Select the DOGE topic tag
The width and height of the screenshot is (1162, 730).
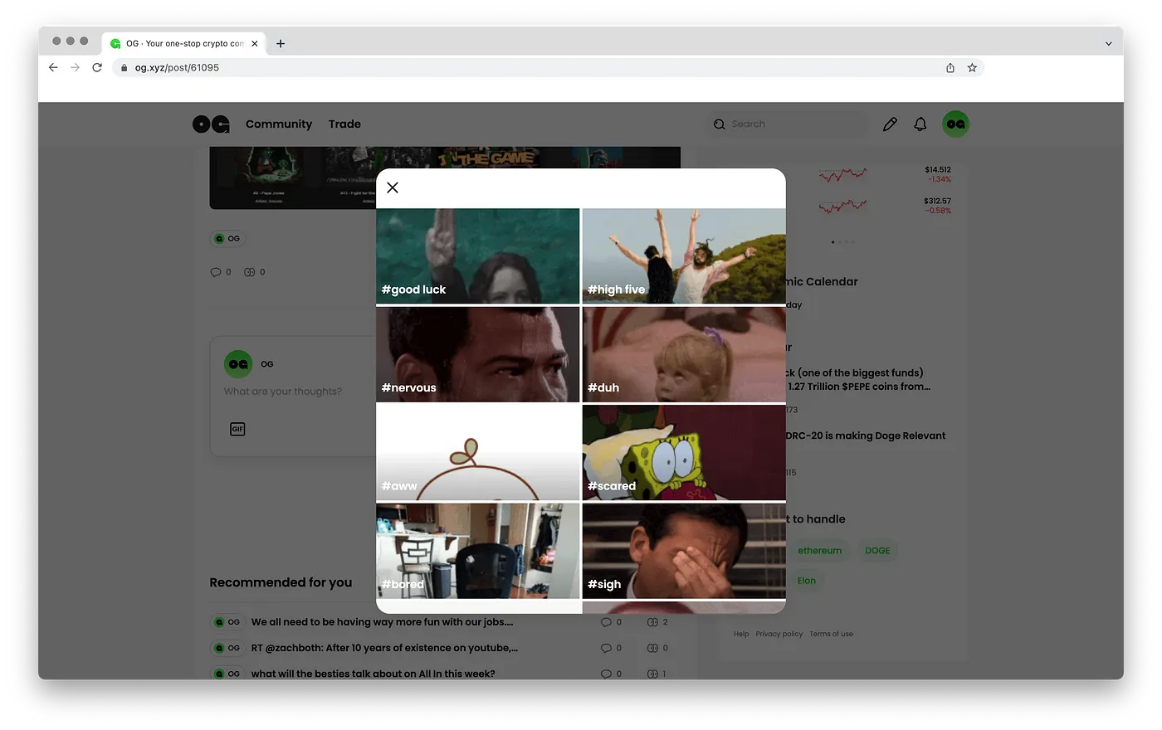pyautogui.click(x=877, y=551)
